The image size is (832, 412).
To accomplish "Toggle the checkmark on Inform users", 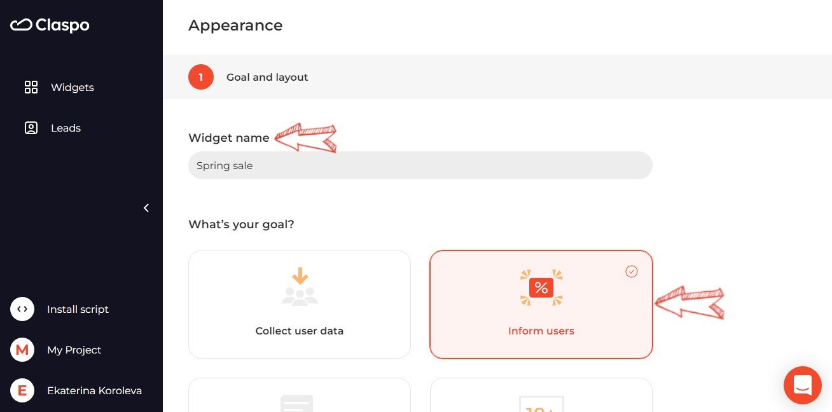I will 632,271.
